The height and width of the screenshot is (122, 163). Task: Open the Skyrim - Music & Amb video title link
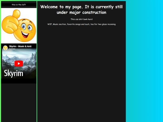click(20, 46)
